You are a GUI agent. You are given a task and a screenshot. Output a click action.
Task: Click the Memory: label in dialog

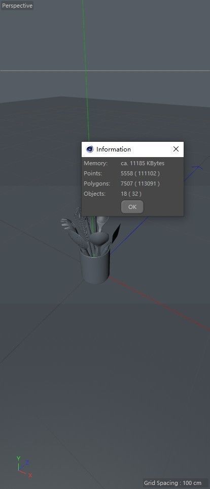(95, 163)
